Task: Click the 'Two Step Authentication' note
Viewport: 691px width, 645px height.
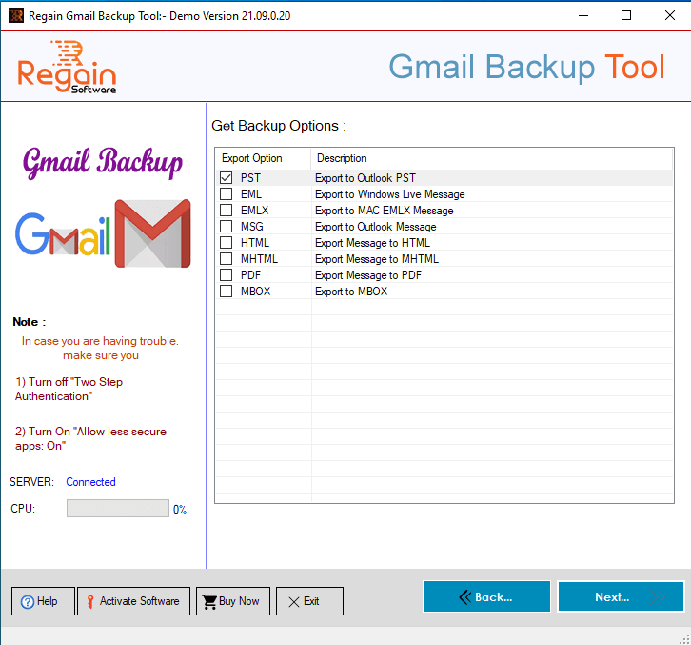Action: [69, 389]
